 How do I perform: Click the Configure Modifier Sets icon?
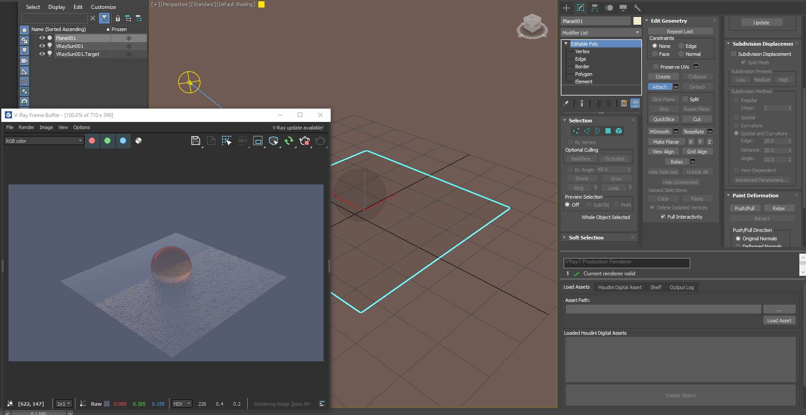624,103
